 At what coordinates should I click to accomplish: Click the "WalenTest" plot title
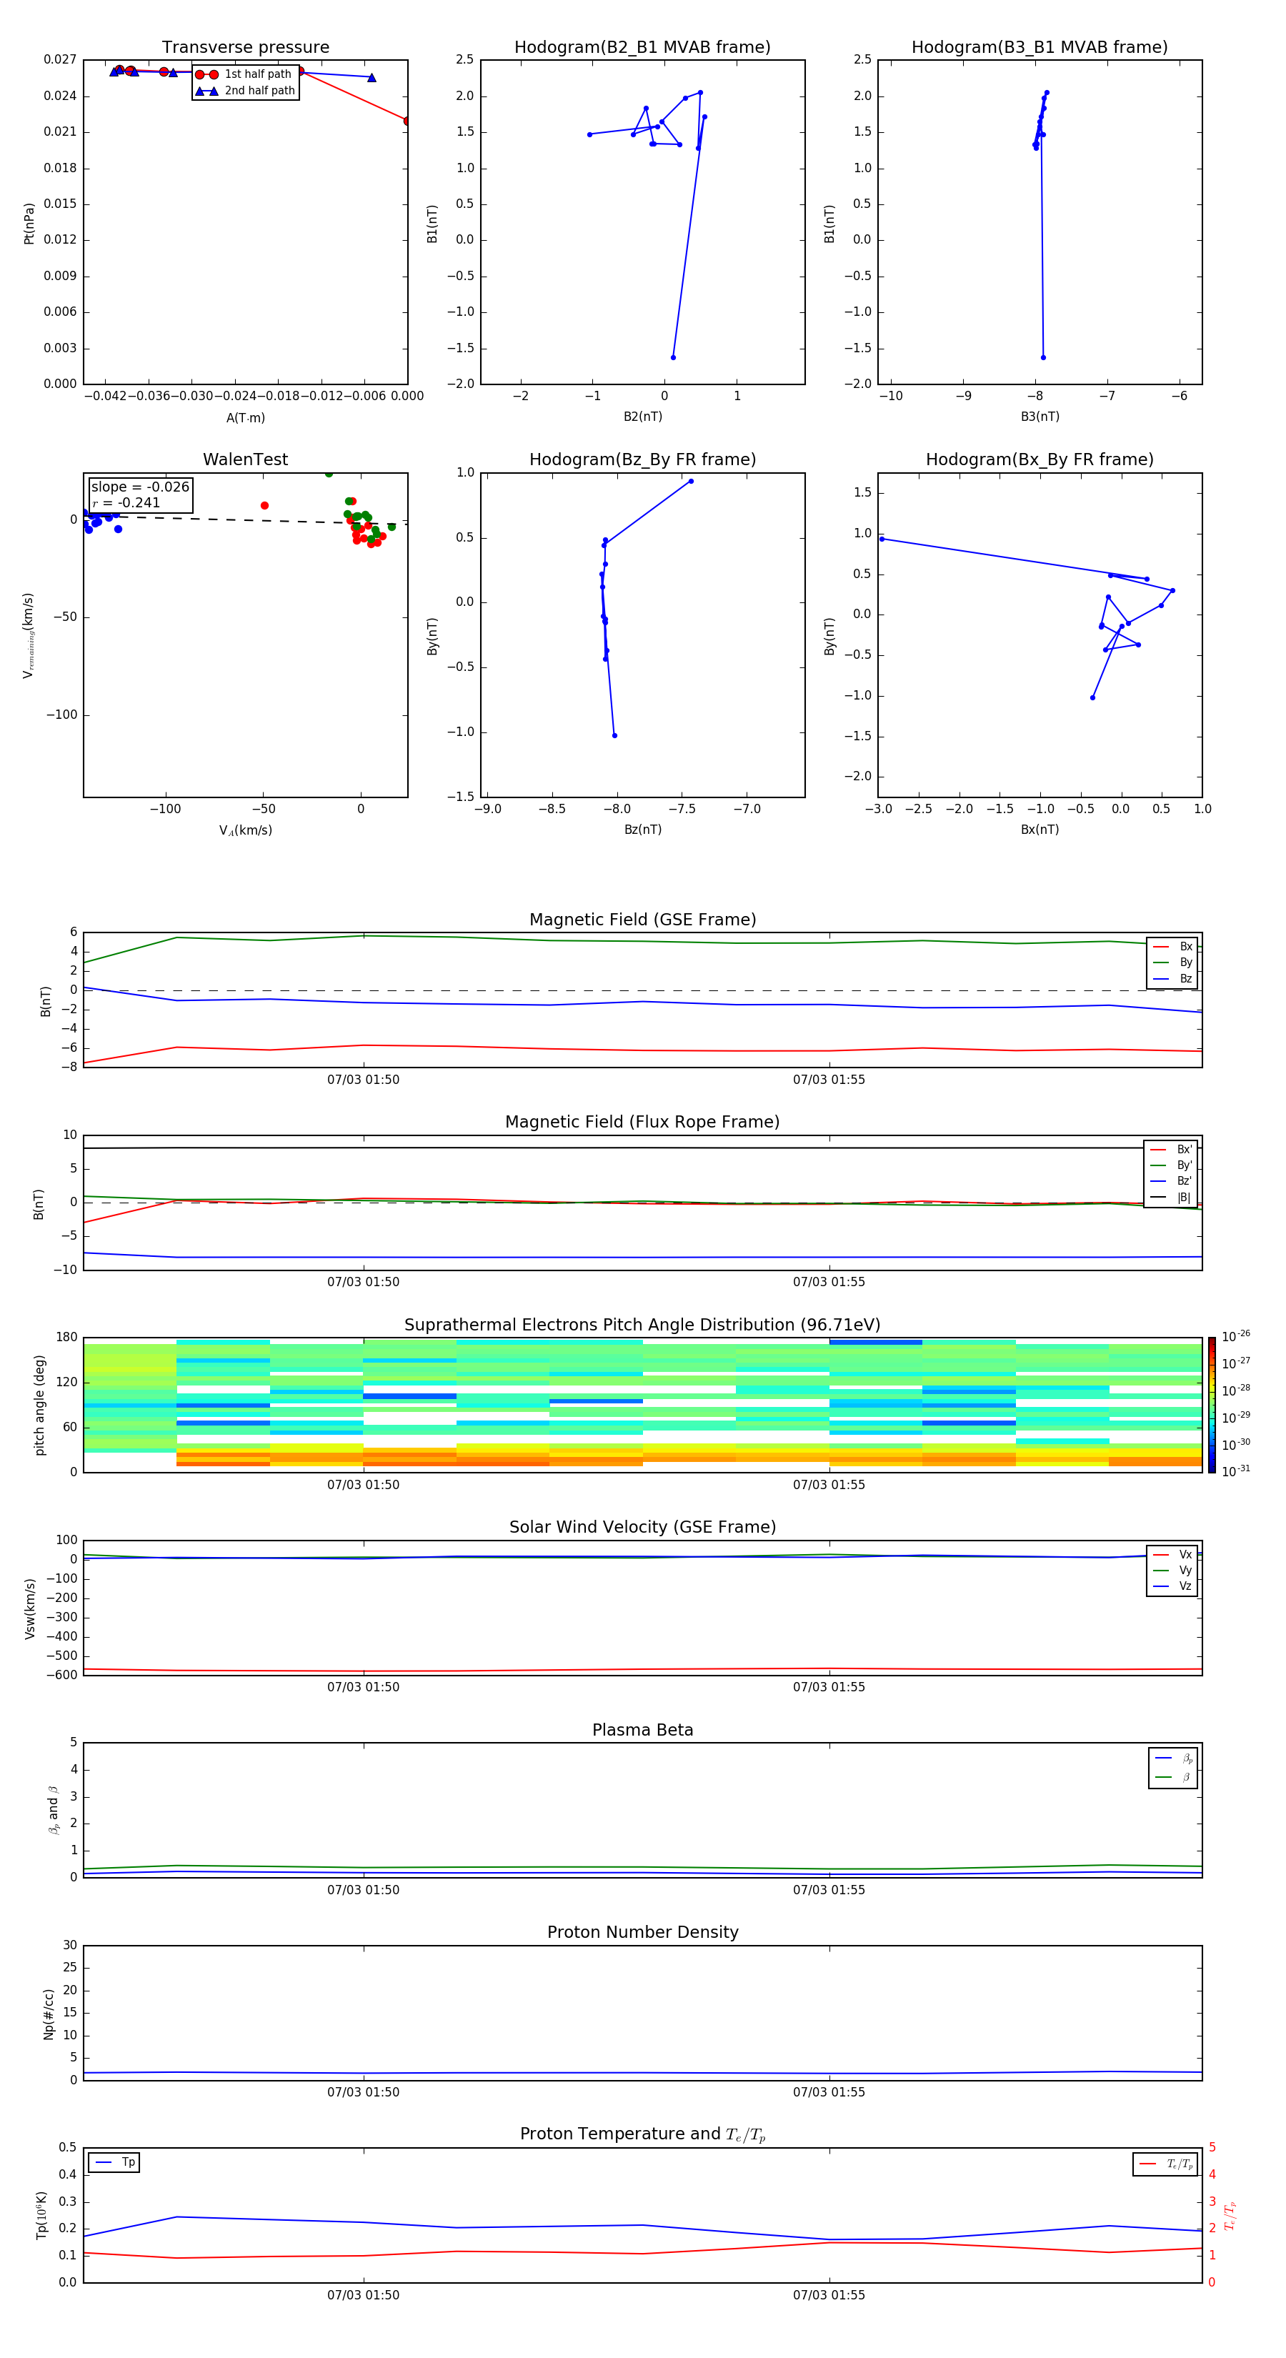pyautogui.click(x=245, y=459)
